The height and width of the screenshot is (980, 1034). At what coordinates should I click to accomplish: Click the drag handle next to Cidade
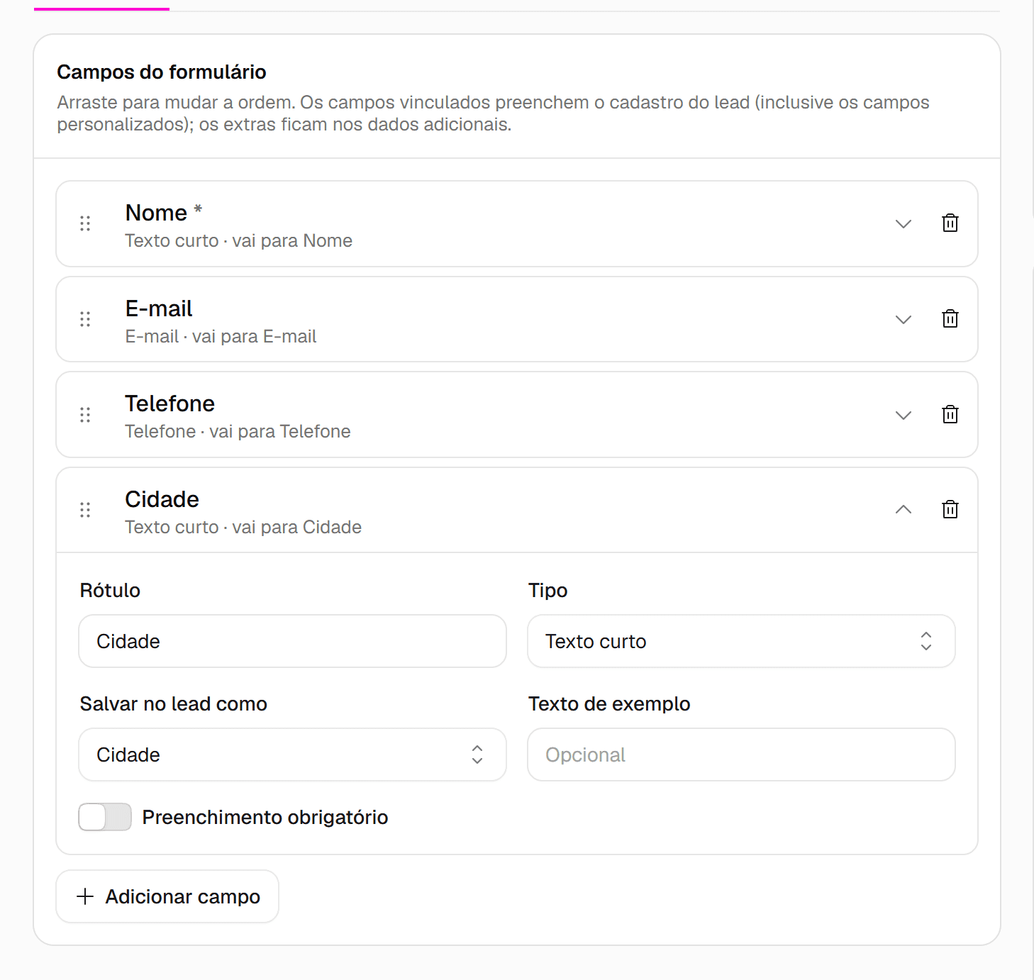coord(85,510)
